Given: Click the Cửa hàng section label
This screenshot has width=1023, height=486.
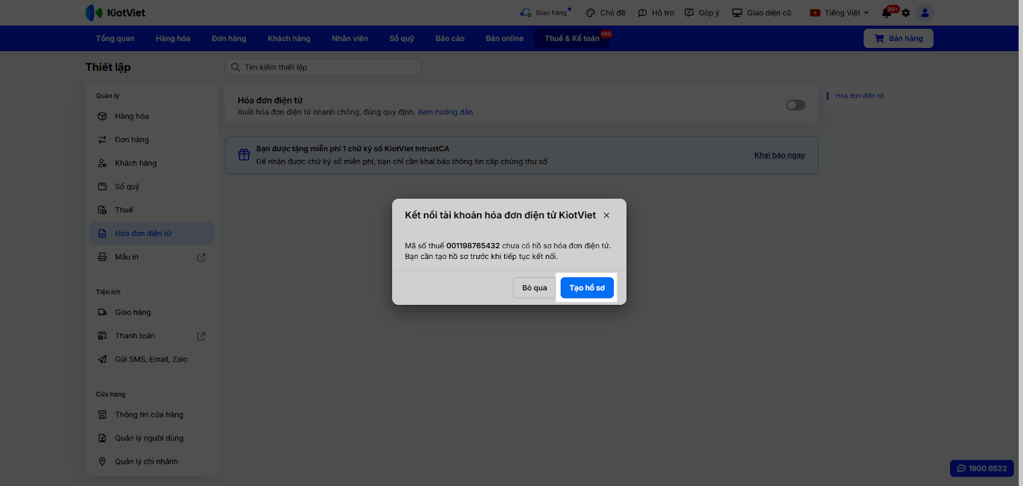Looking at the screenshot, I should tap(111, 395).
